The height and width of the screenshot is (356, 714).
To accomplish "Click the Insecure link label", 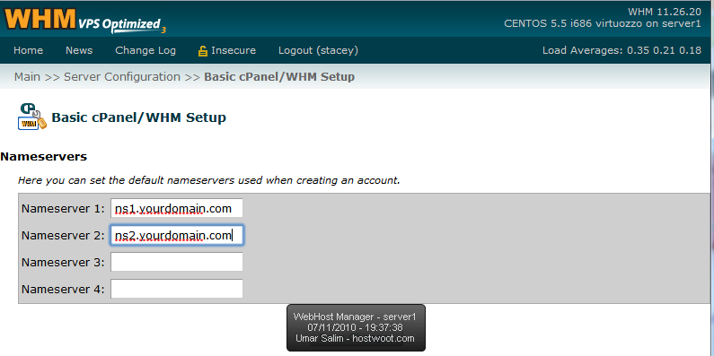I will tap(234, 50).
